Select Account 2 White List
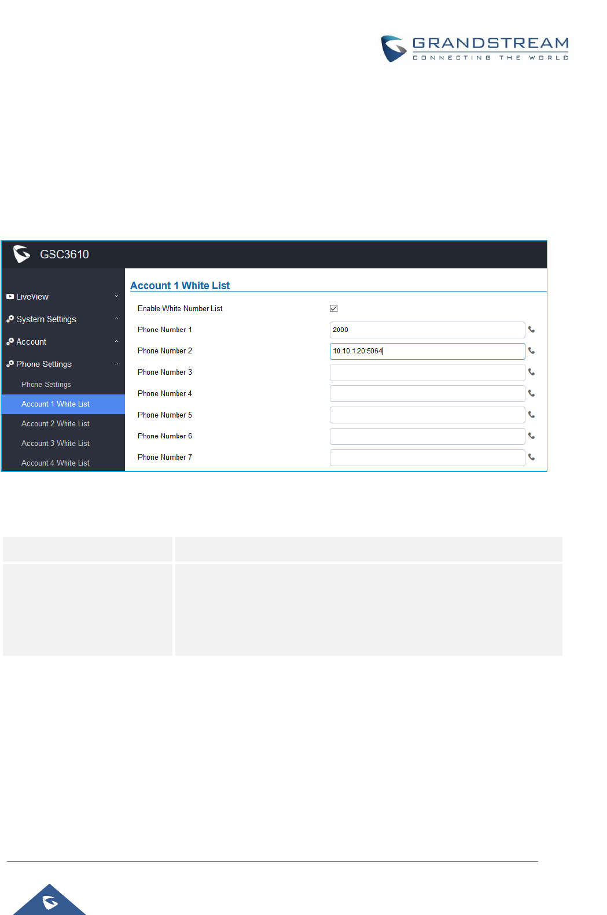Screen dimensions: 607x915 point(63,424)
